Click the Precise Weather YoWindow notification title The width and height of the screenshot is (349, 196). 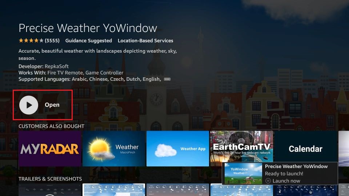[296, 166]
